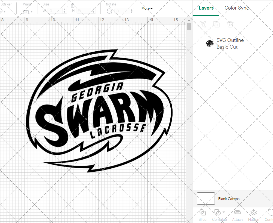The height and width of the screenshot is (223, 273).
Task: Delete the selected layer via trash icon
Action: (230, 24)
